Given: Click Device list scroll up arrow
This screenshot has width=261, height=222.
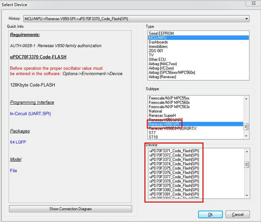Looking at the screenshot, I should (x=247, y=151).
